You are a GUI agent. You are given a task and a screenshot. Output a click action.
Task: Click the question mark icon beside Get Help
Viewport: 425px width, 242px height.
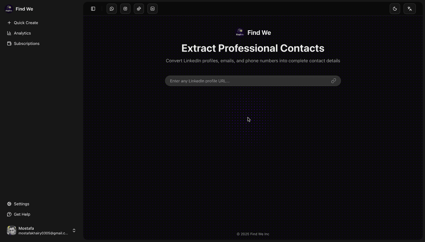(x=9, y=214)
